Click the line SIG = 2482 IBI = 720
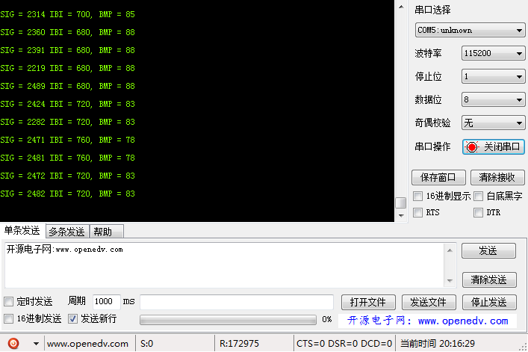 [x=67, y=194]
